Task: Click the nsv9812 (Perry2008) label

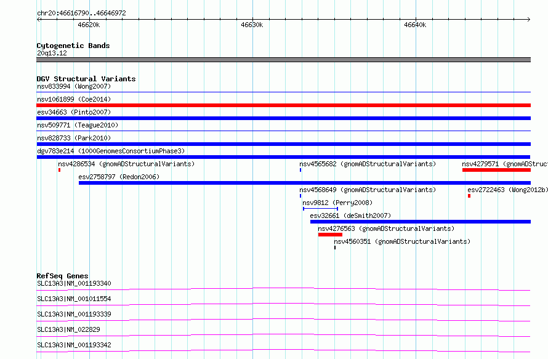Action: (337, 203)
